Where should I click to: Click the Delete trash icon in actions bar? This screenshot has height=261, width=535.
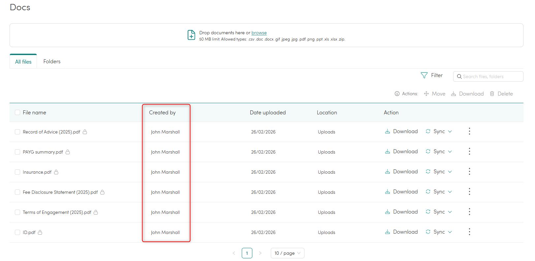pyautogui.click(x=492, y=94)
